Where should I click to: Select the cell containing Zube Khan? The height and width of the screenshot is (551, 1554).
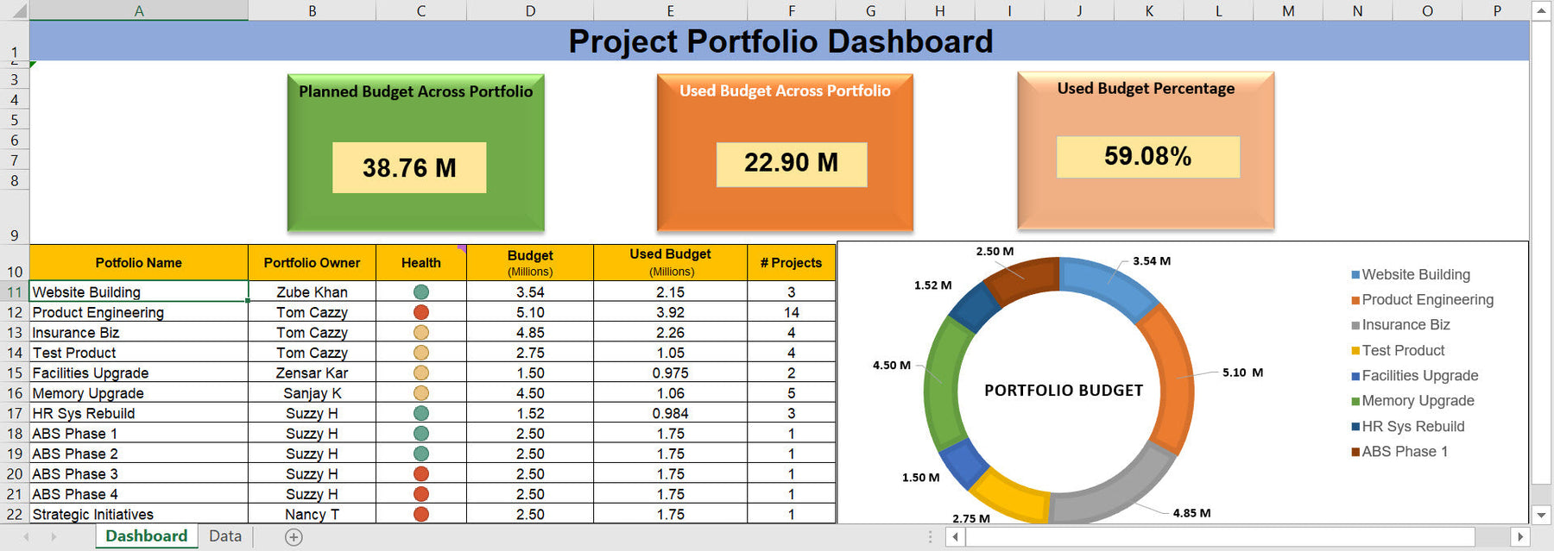pyautogui.click(x=312, y=292)
